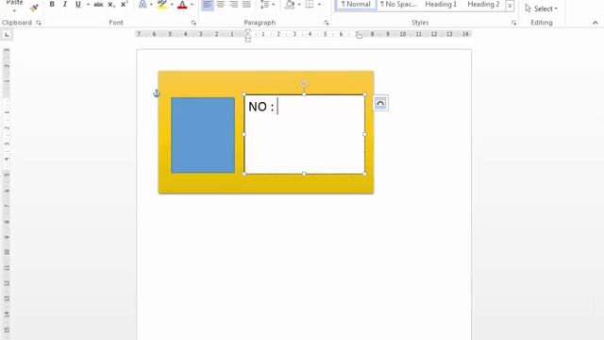Open the Select dropdown in Editing
This screenshot has height=340, width=604.
click(541, 8)
